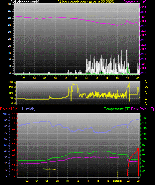Click the Sun Rise marker label
The height and width of the screenshot is (185, 155).
click(x=49, y=169)
